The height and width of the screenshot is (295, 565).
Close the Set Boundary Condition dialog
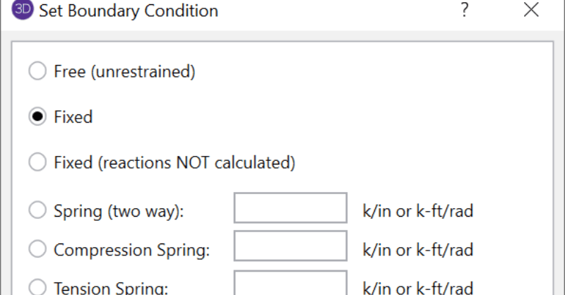pyautogui.click(x=531, y=11)
